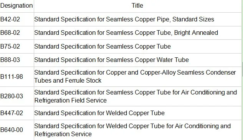Select the Designation column header cell
Screen dimensions: 243x140
17,6
